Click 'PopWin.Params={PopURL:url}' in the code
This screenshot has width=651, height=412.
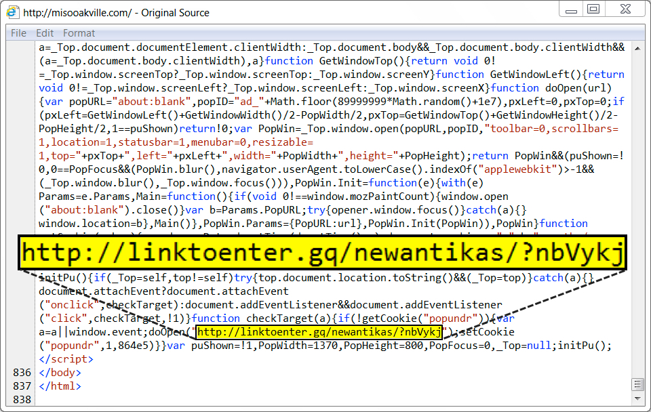tap(283, 224)
